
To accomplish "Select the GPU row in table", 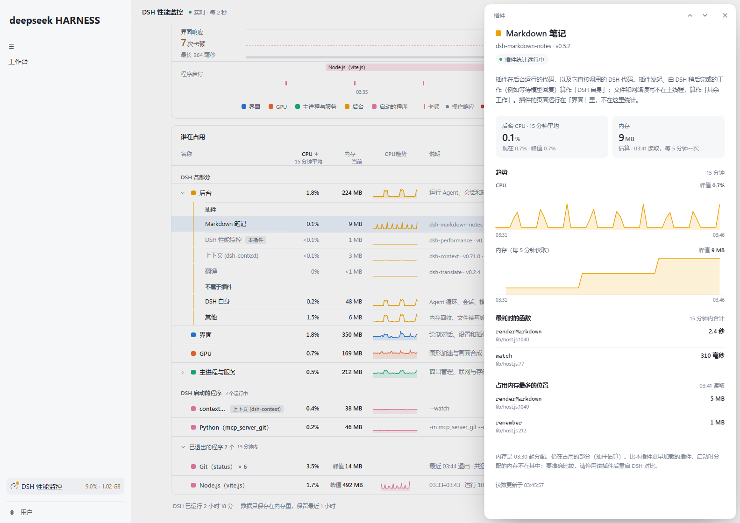I will [x=327, y=353].
